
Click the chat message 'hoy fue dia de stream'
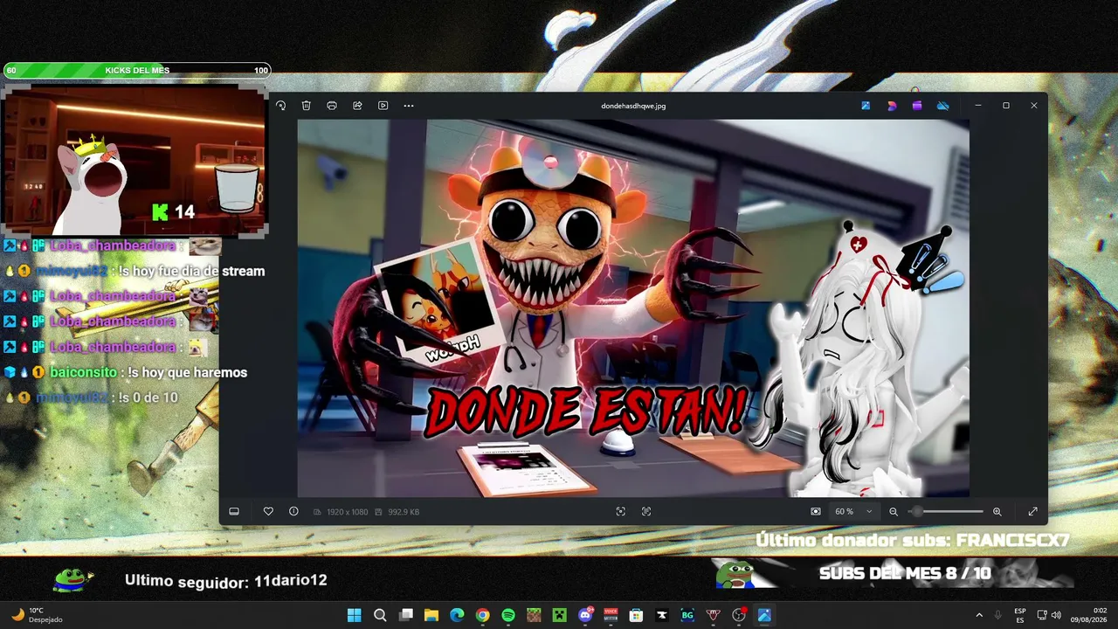tap(193, 271)
